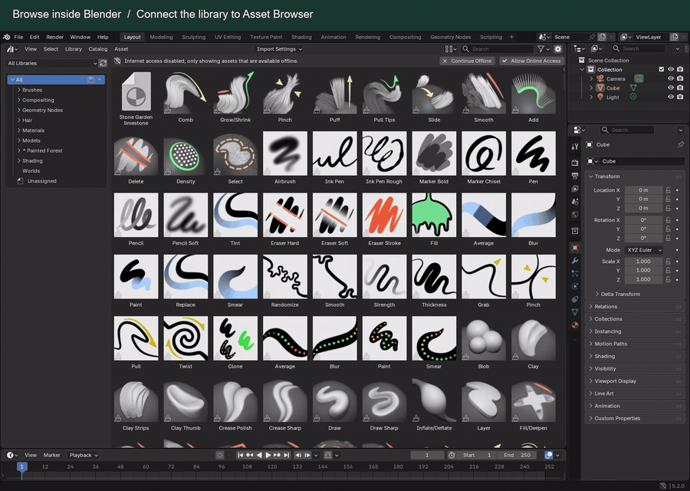Select the Crease Sharp brush
Image resolution: width=690 pixels, height=491 pixels.
click(x=285, y=405)
